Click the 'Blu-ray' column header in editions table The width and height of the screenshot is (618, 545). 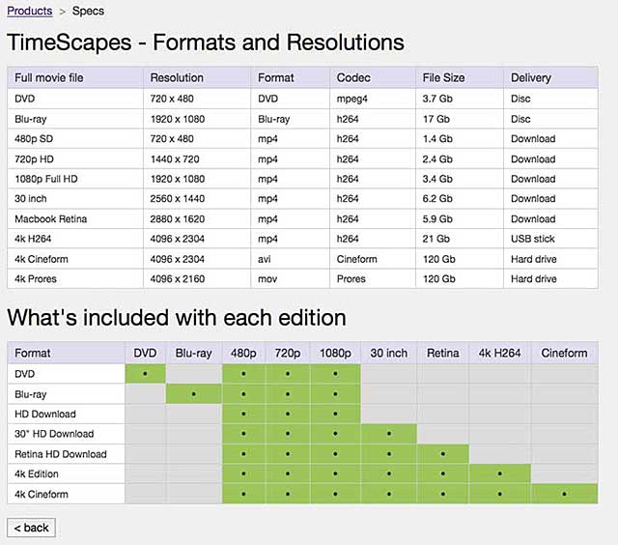[193, 353]
